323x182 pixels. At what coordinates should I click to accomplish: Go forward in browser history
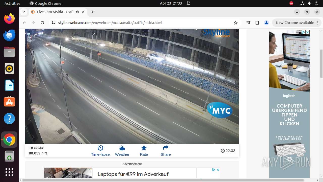33,23
